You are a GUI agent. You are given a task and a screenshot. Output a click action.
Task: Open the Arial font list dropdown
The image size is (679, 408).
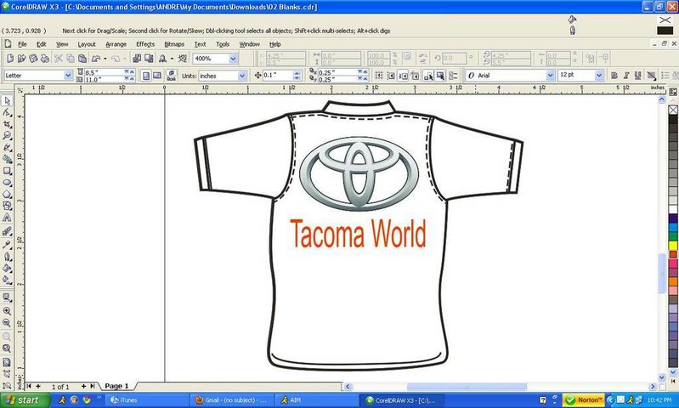[x=550, y=76]
